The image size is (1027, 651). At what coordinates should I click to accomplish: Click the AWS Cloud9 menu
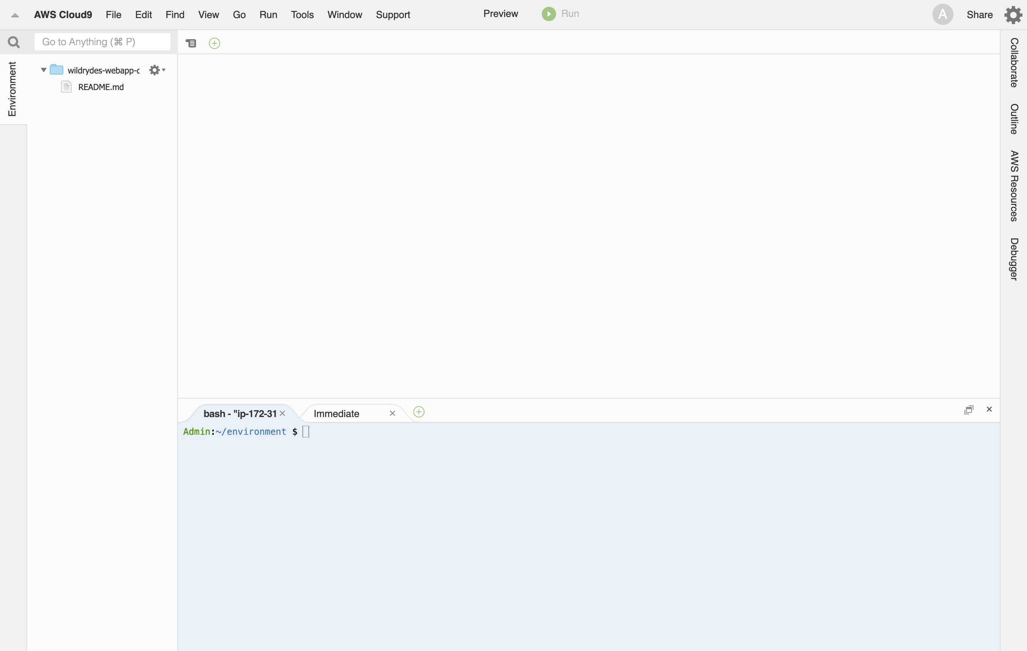pos(63,15)
